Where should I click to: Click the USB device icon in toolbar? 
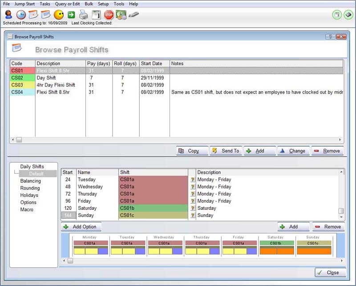(133, 15)
